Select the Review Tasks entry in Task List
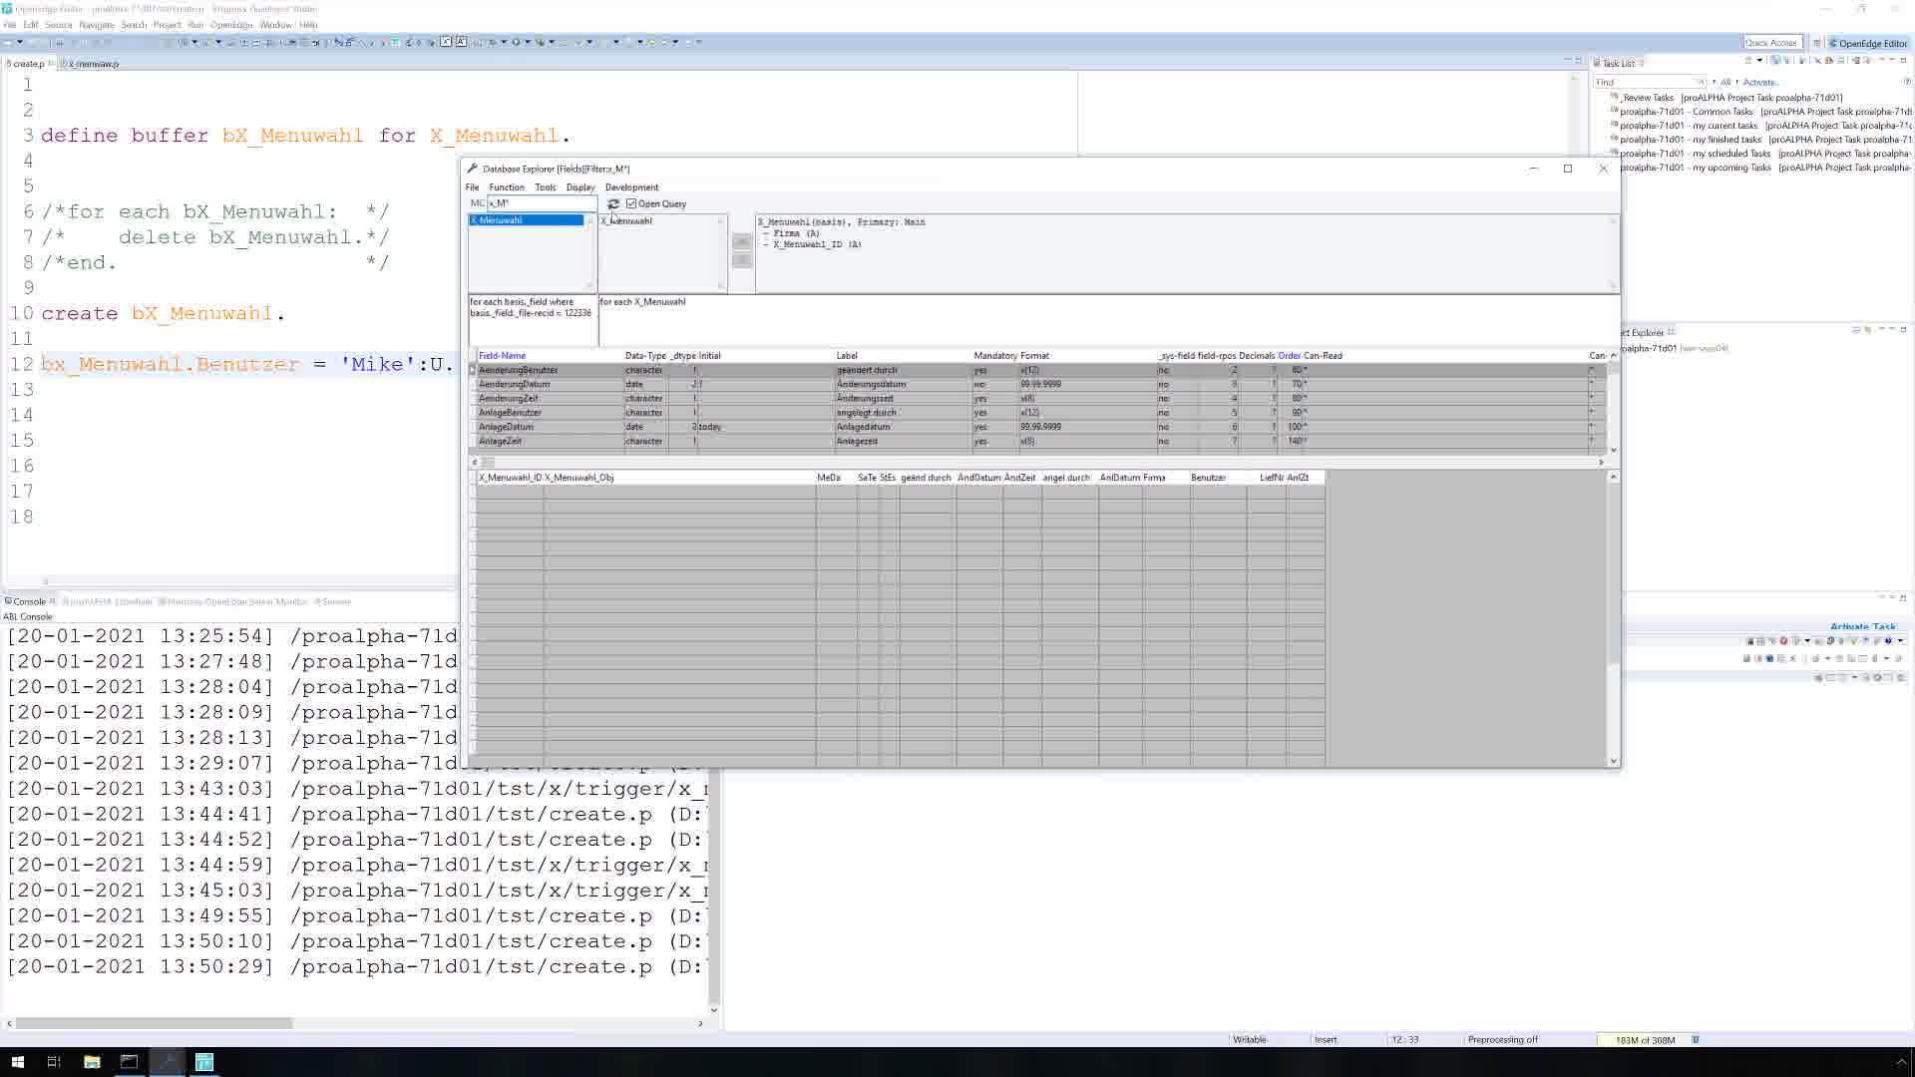This screenshot has height=1077, width=1915. (x=1647, y=98)
